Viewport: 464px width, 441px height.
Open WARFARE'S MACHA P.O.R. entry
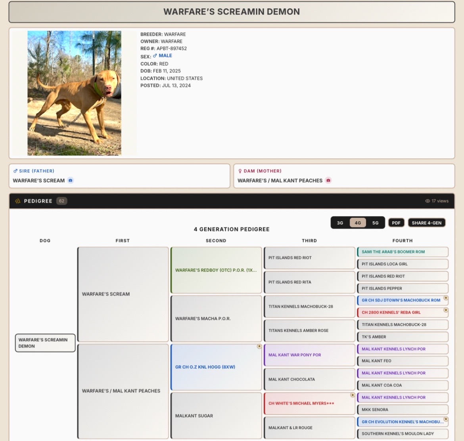click(216, 319)
